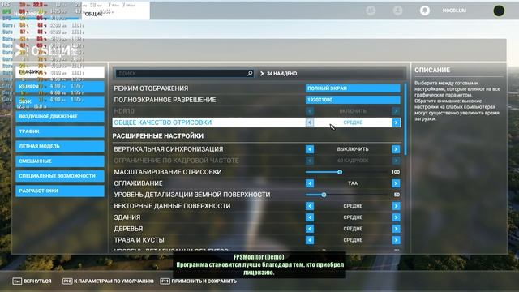519x292 pixels.
Task: Select the Графика settings category
Action: point(60,72)
